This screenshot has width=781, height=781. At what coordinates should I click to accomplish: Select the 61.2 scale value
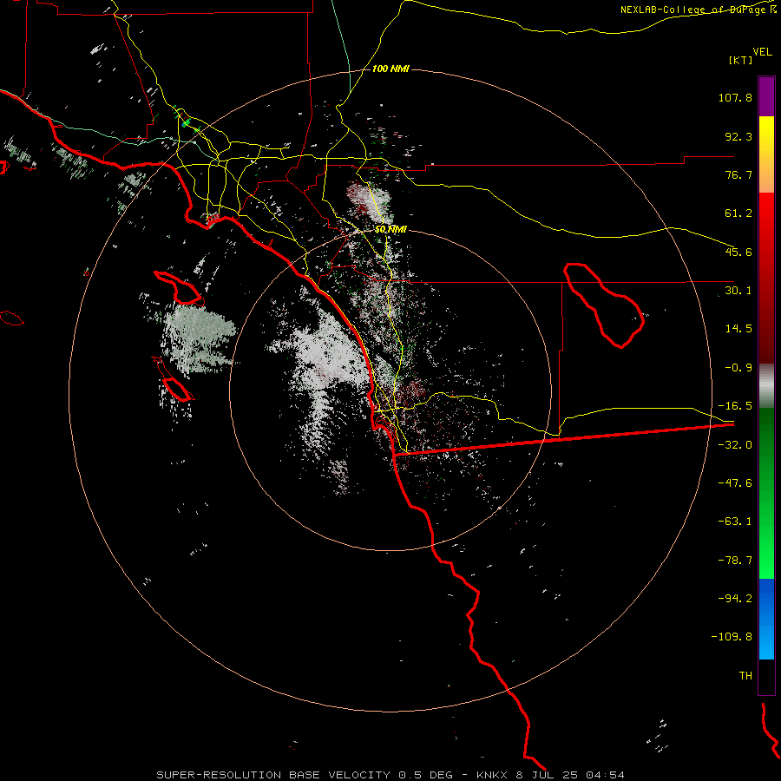tap(738, 213)
